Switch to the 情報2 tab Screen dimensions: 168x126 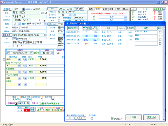click(x=105, y=9)
